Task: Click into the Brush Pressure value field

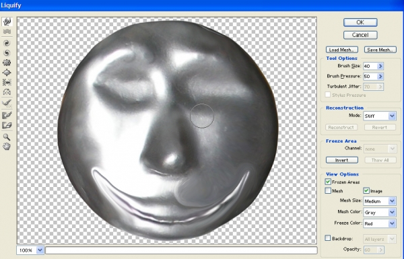Action: (370, 77)
